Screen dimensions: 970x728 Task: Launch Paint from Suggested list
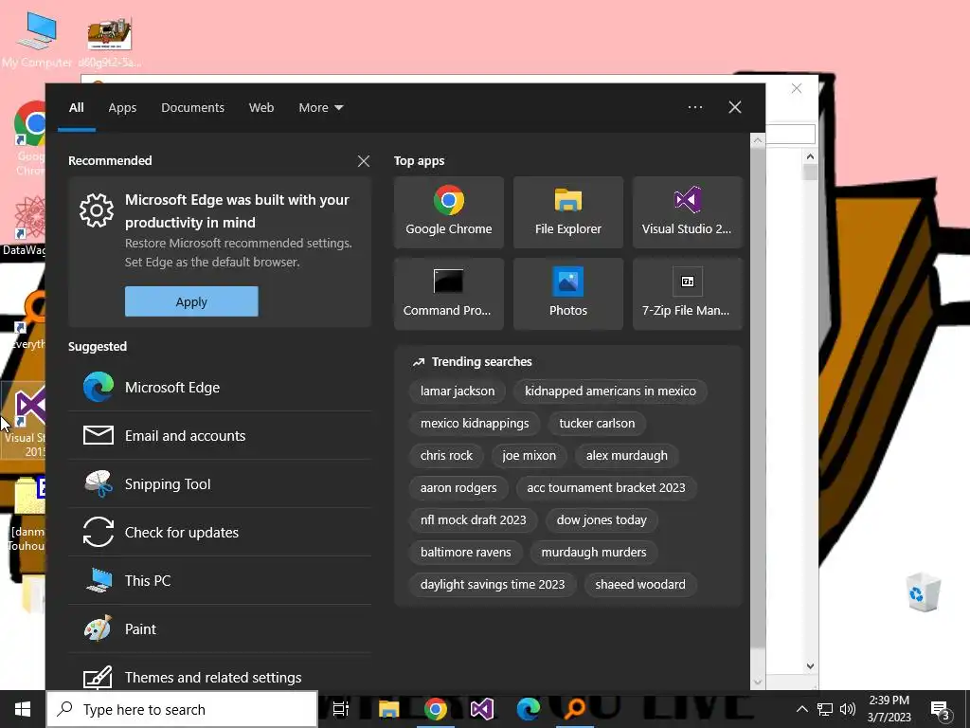click(x=220, y=629)
